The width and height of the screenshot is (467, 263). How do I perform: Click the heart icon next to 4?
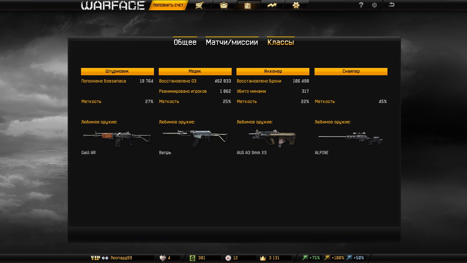tap(163, 258)
